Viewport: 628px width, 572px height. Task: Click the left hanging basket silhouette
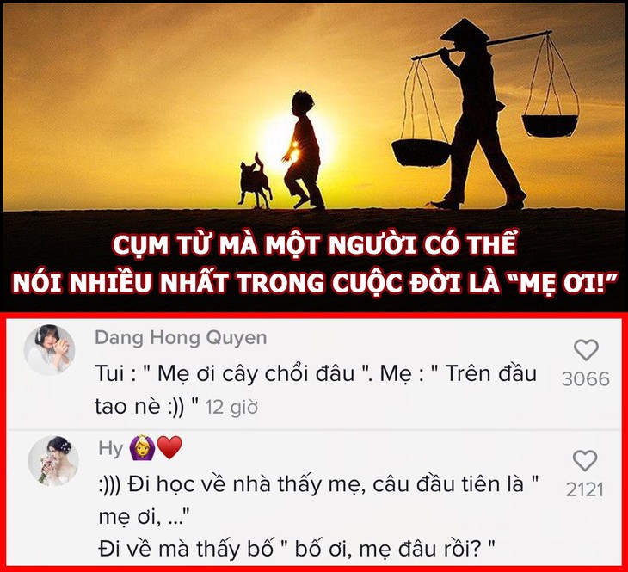pos(421,153)
